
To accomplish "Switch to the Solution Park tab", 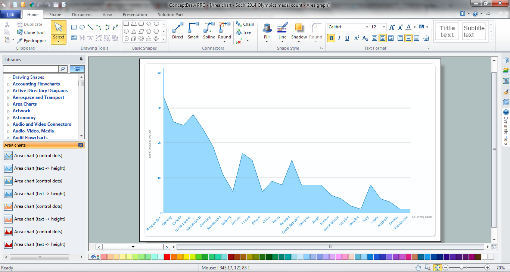I will (171, 15).
